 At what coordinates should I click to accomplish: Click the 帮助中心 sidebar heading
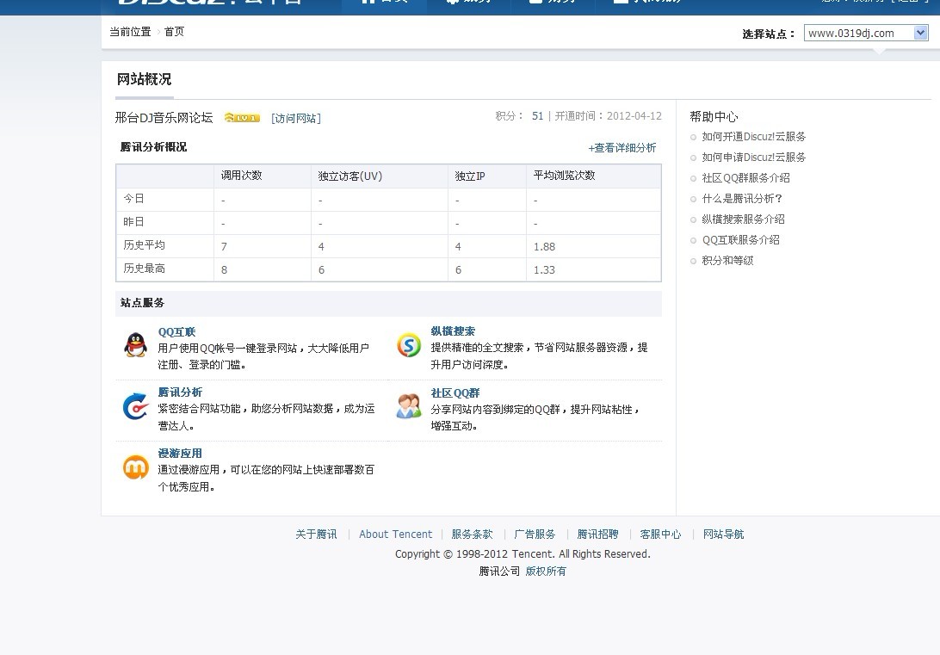pos(714,117)
